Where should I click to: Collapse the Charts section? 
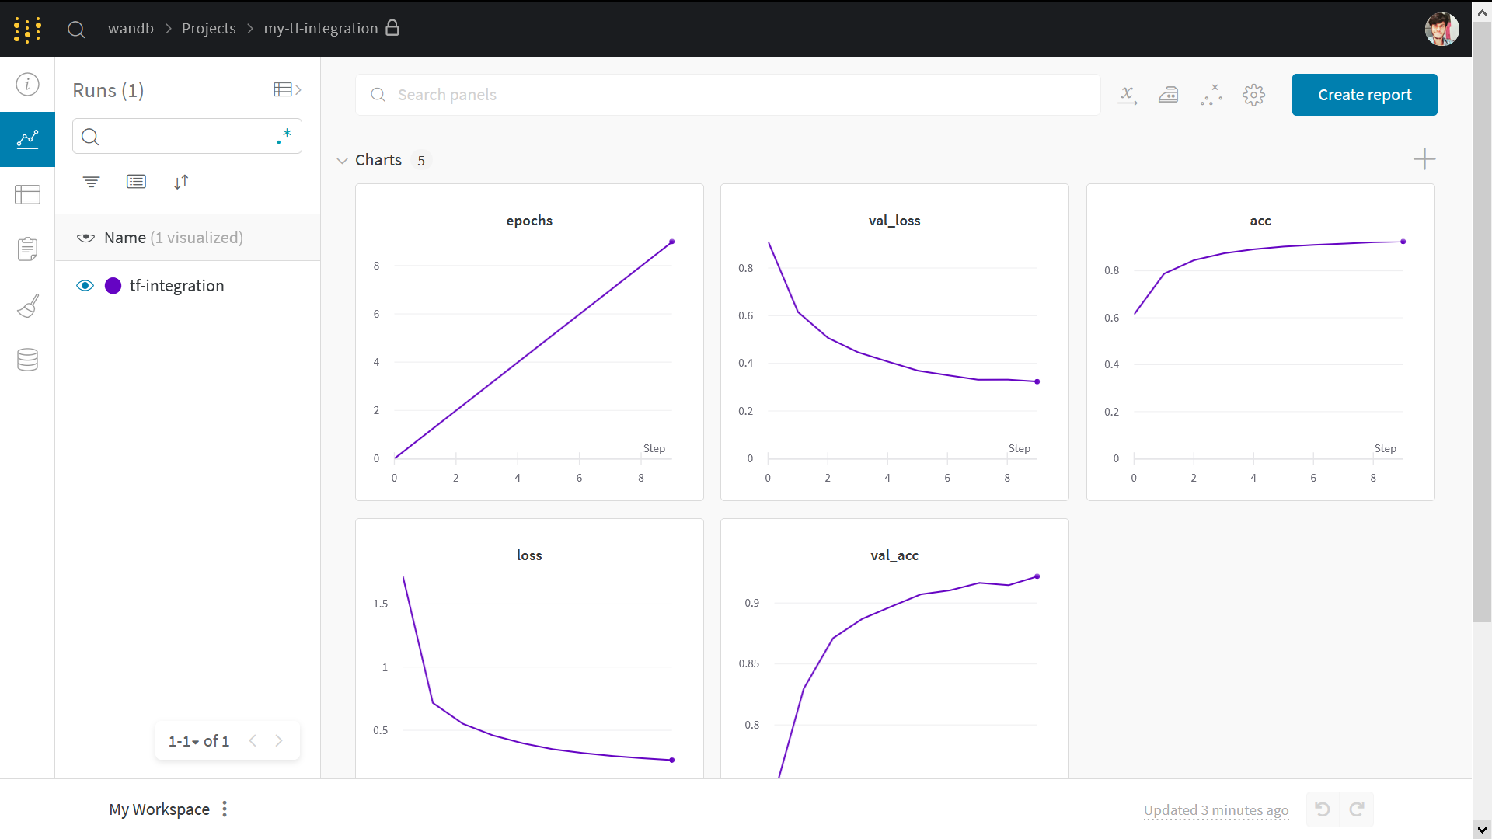point(342,161)
